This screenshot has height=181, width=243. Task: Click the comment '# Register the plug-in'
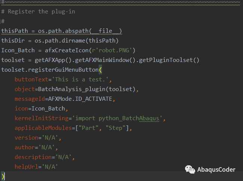(38, 12)
